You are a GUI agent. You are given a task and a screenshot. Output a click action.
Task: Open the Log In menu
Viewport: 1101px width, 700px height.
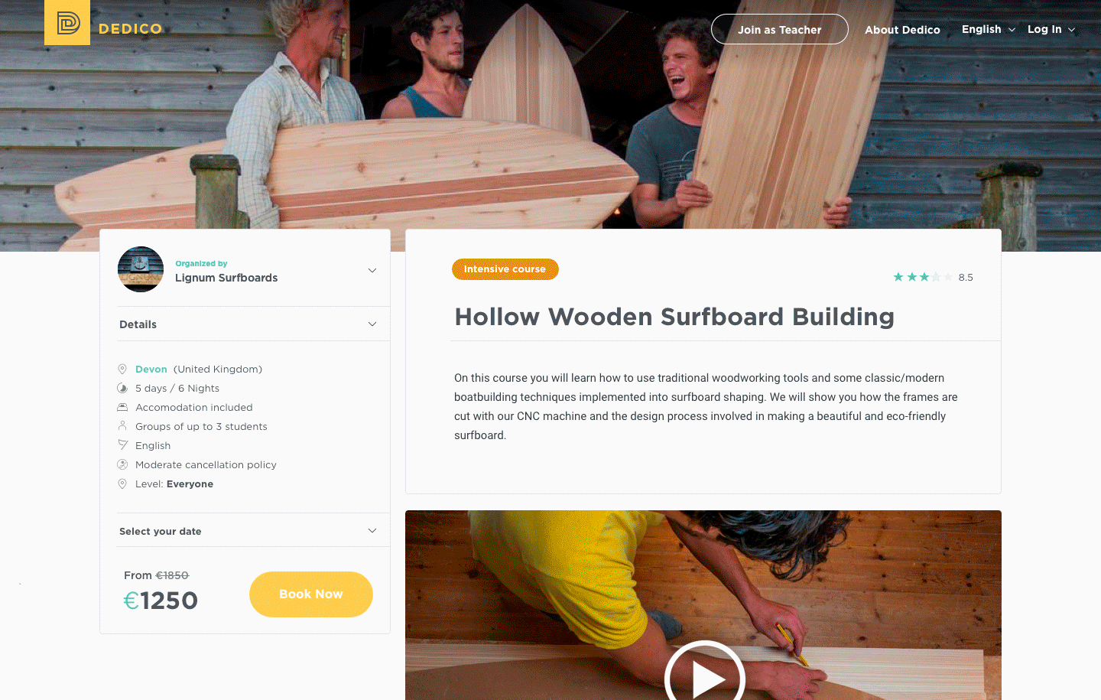[1051, 29]
